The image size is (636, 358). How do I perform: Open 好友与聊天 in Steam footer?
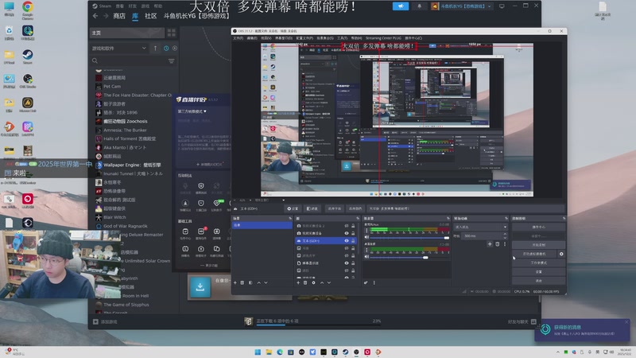[522, 321]
